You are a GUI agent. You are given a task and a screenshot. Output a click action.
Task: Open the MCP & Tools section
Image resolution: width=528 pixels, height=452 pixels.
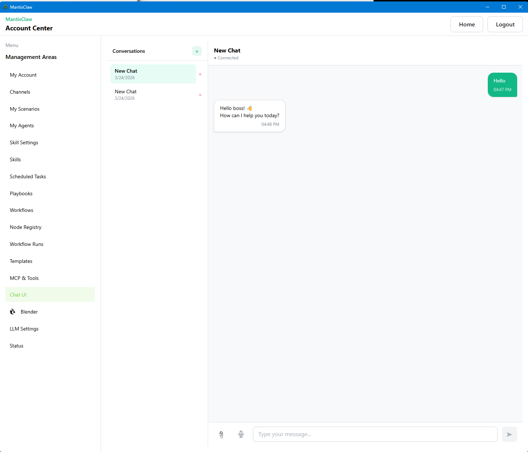coord(24,278)
